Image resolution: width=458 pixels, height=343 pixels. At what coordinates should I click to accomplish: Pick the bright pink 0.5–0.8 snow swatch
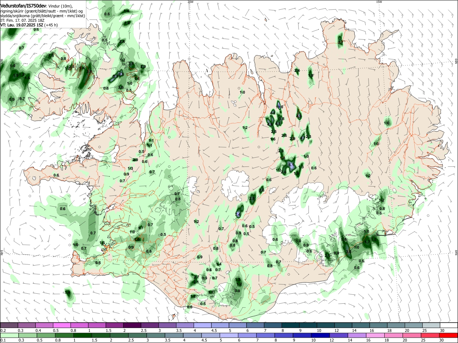point(62,325)
